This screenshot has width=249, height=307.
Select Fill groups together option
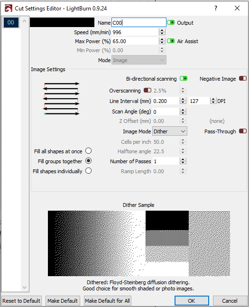pos(89,161)
